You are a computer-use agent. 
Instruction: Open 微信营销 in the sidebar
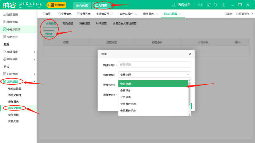pyautogui.click(x=12, y=22)
